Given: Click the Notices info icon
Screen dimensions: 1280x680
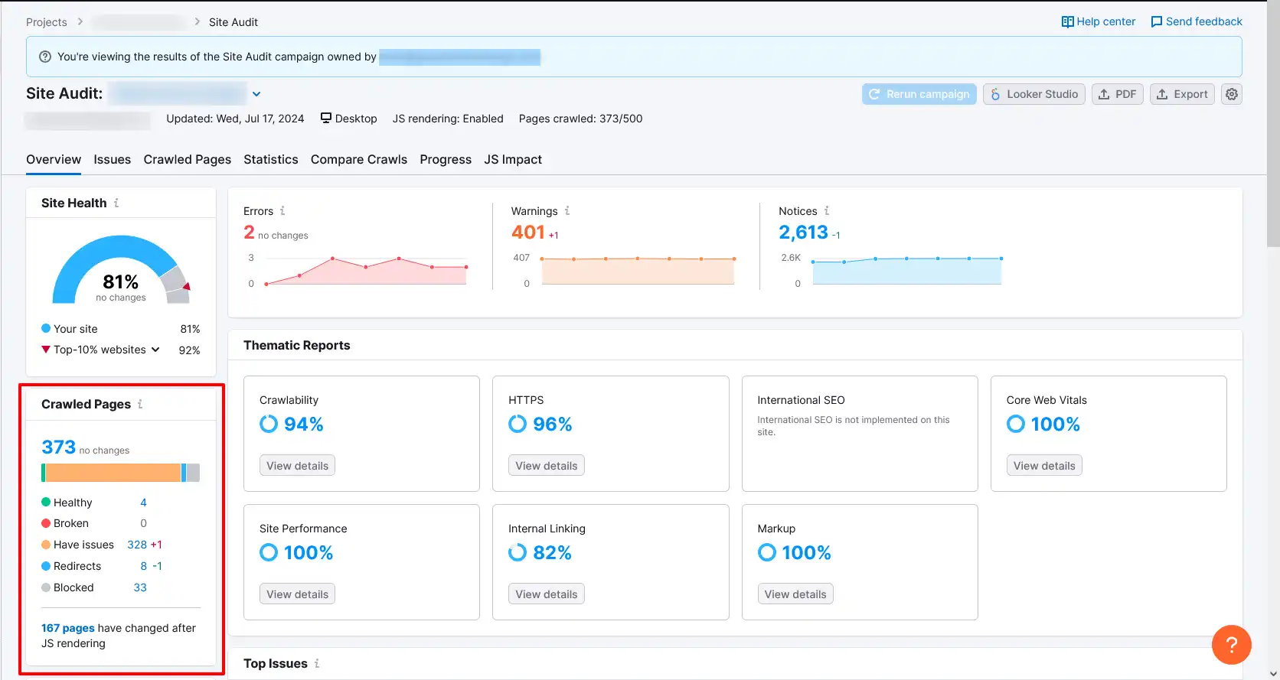Looking at the screenshot, I should (x=827, y=210).
